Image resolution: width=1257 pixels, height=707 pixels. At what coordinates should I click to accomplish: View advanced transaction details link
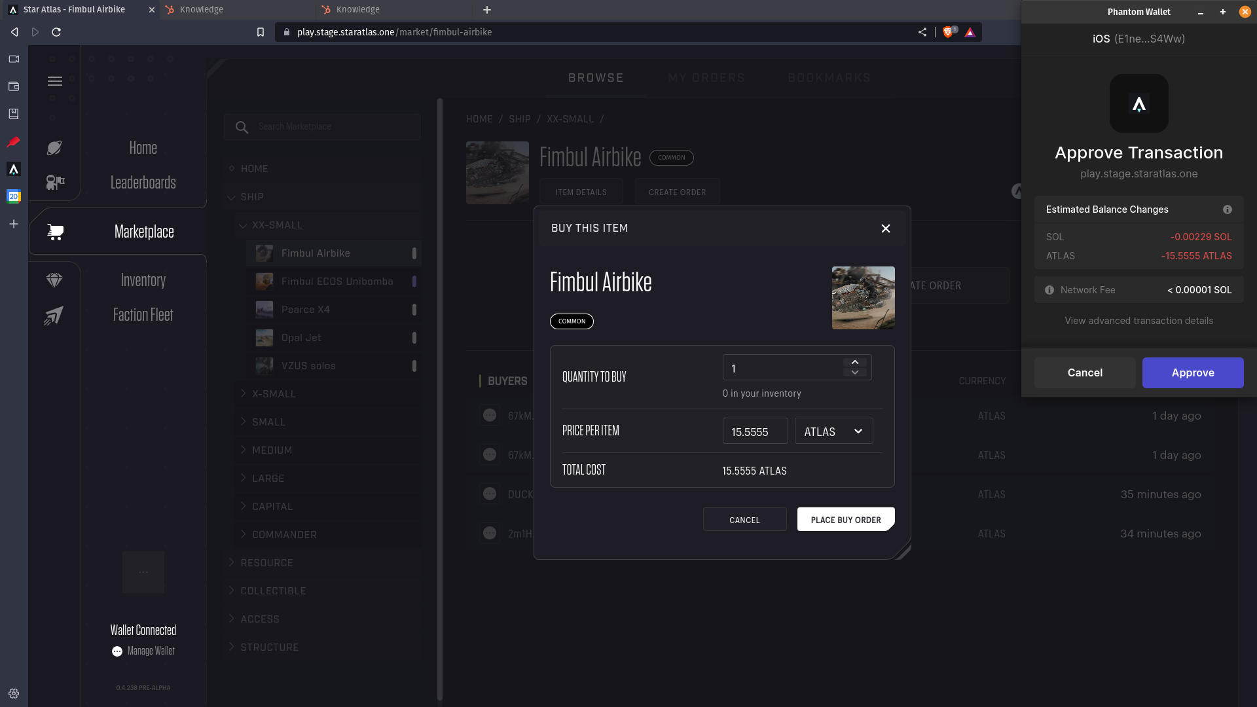click(1139, 321)
